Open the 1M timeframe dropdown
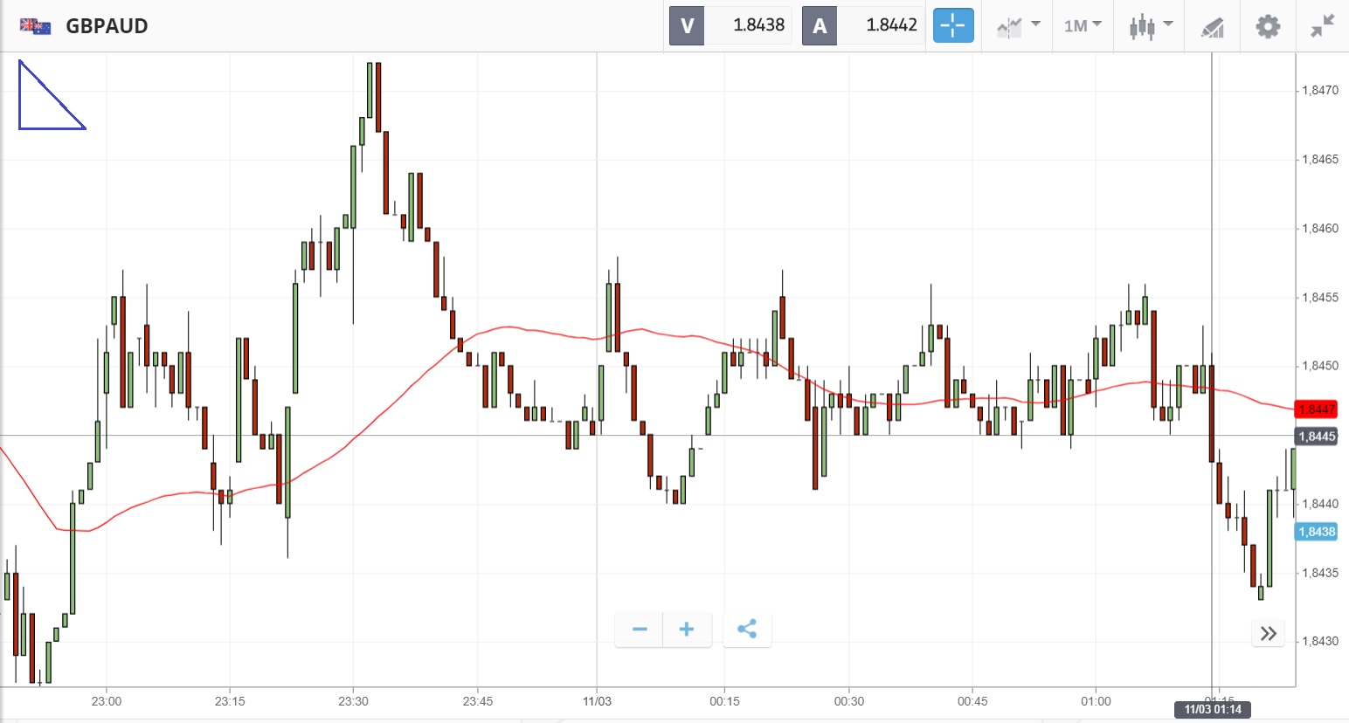This screenshot has width=1349, height=723. 1083,26
